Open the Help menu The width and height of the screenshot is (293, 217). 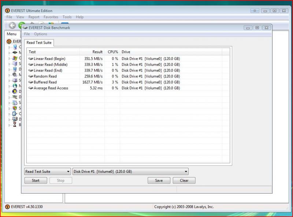point(79,17)
